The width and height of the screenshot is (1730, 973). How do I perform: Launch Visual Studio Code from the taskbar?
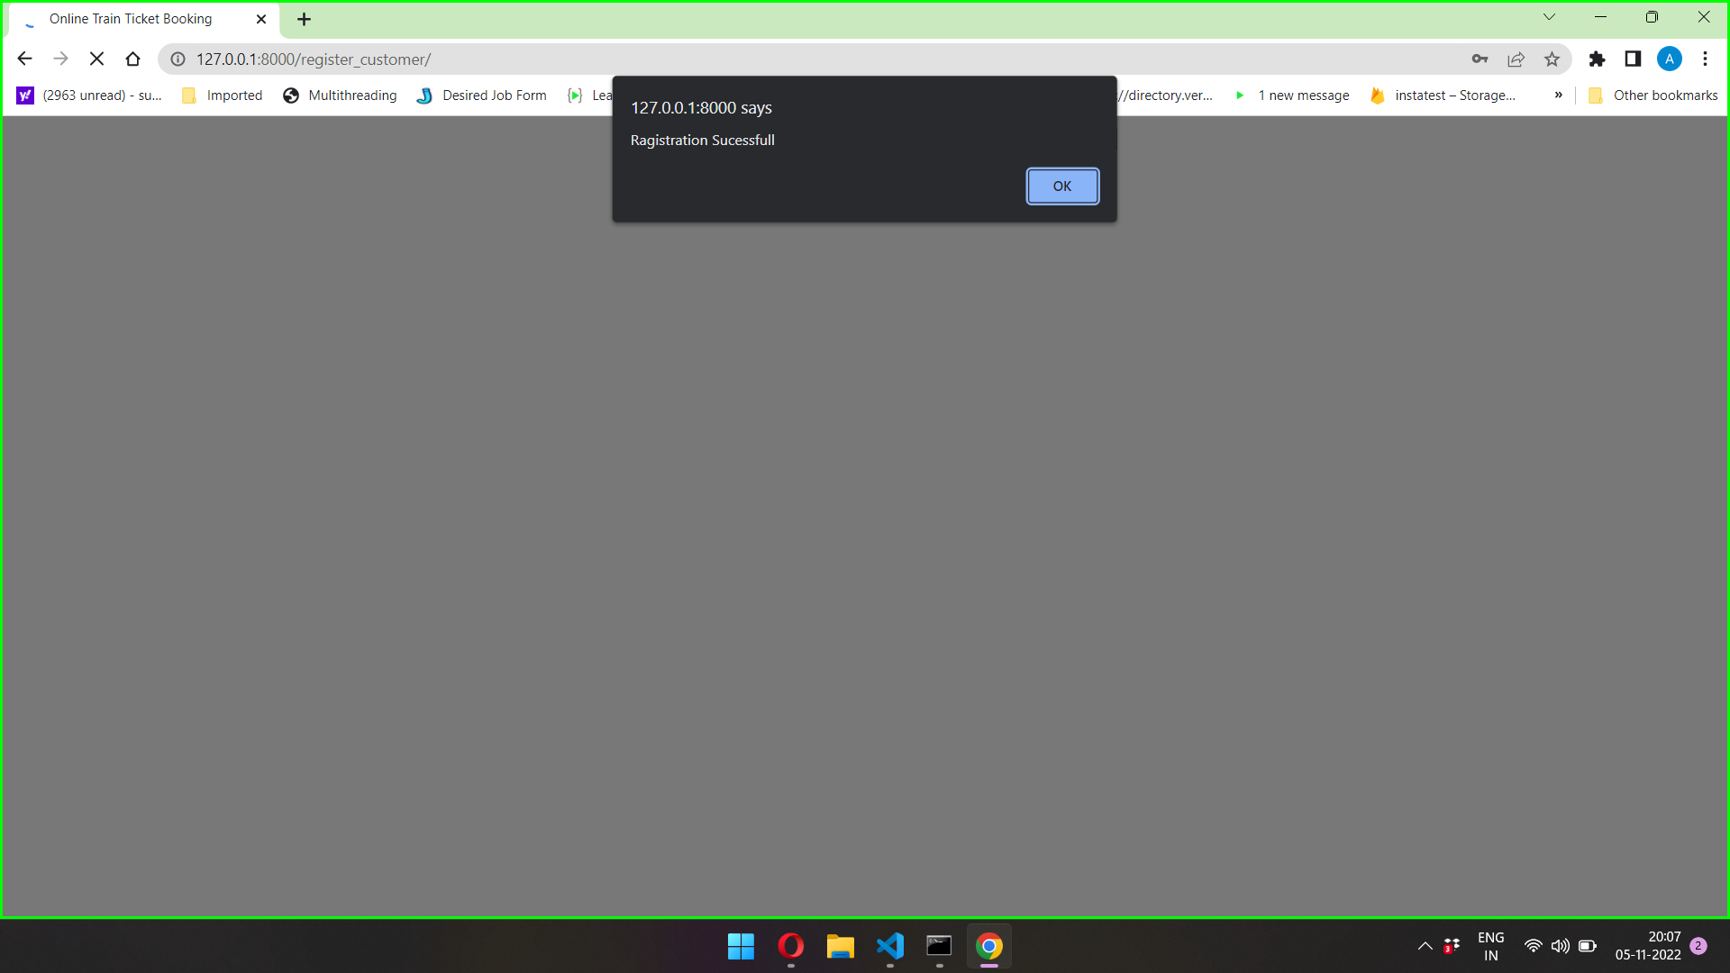[x=889, y=947]
